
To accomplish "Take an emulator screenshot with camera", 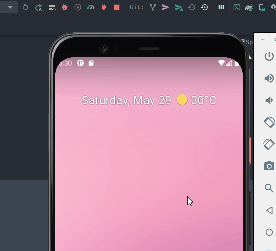I will tap(269, 166).
